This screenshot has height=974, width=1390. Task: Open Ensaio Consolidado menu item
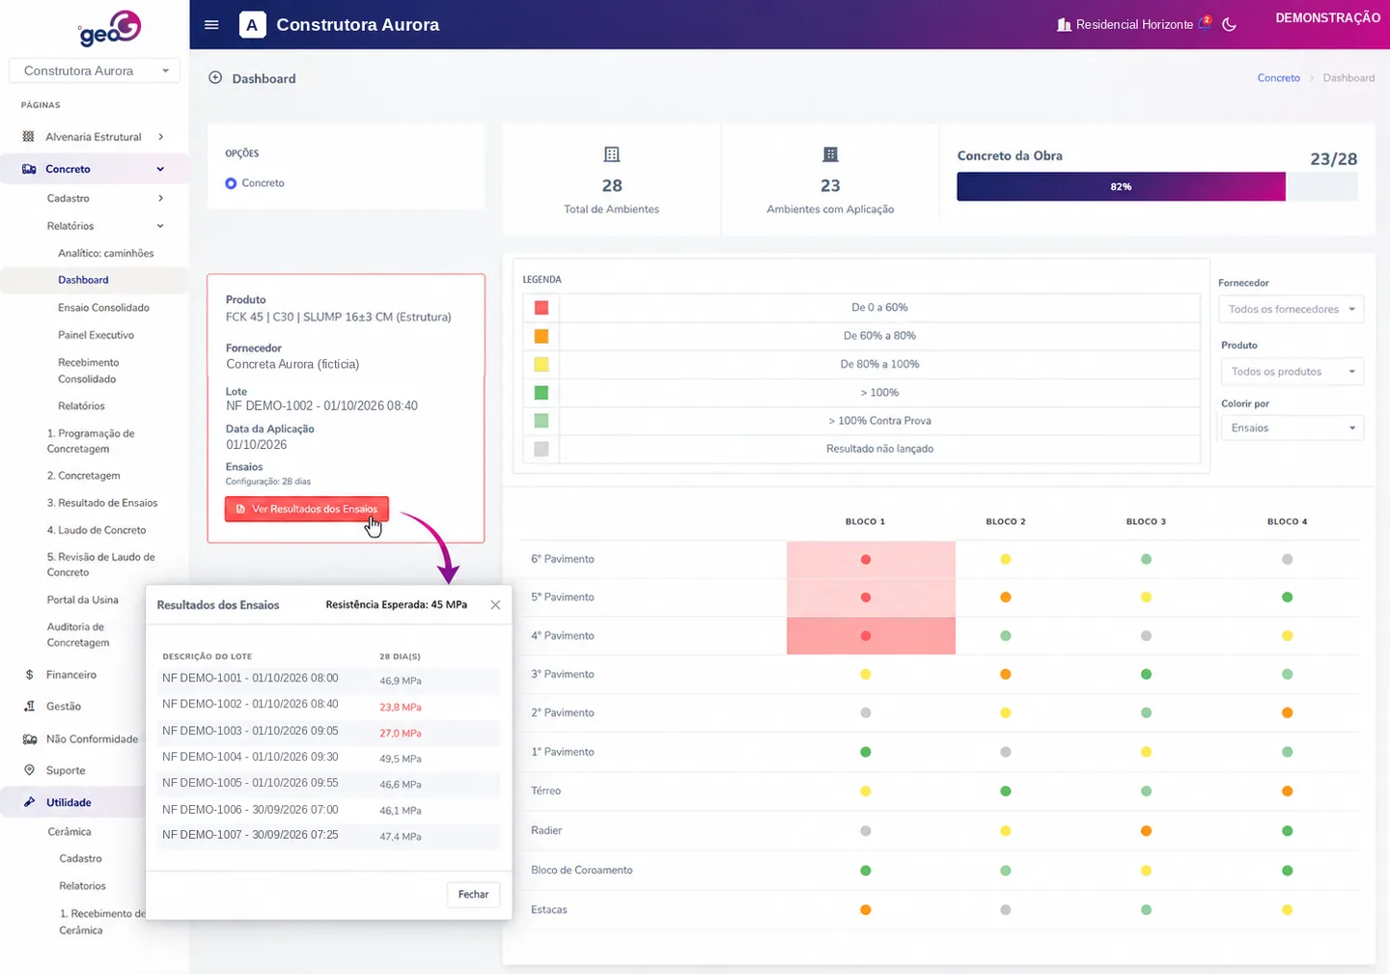103,308
